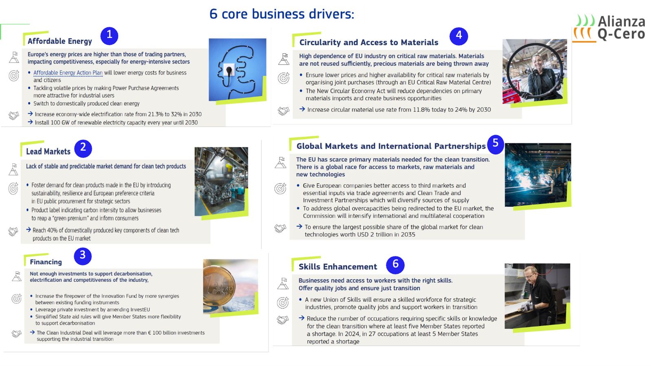Click the Skills Enhancement heading
This screenshot has height=366, width=652.
(x=337, y=267)
